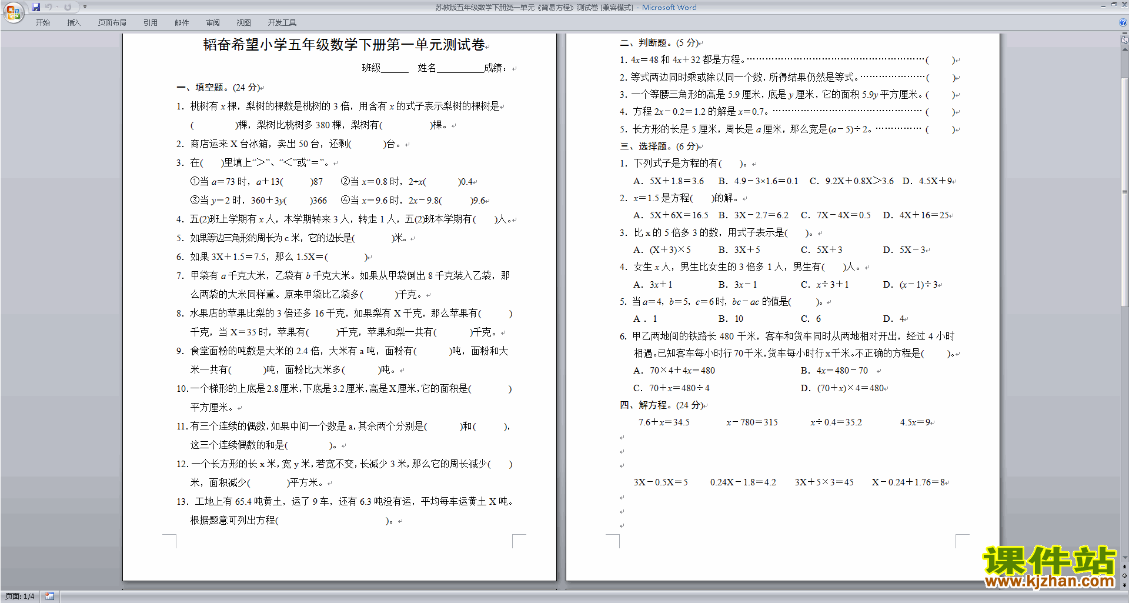The image size is (1129, 603).
Task: Click the 班级 blank line in the header
Action: pyautogui.click(x=395, y=68)
